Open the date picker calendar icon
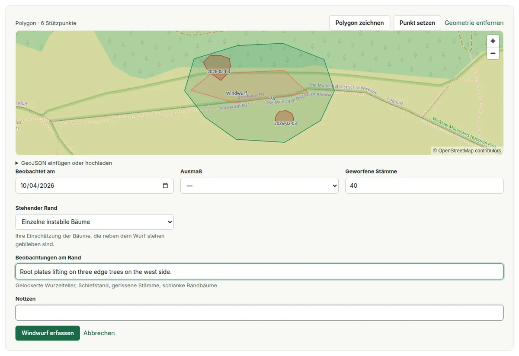Viewport: 519px width, 356px height. click(165, 186)
